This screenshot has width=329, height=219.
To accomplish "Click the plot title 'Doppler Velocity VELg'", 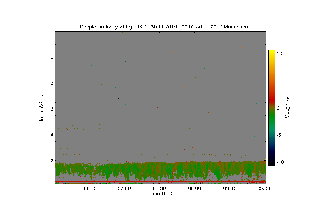I will click(106, 27).
